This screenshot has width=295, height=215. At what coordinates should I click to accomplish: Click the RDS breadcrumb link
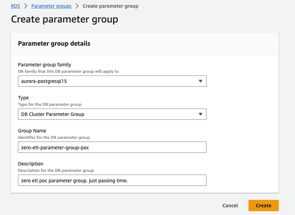click(x=16, y=6)
